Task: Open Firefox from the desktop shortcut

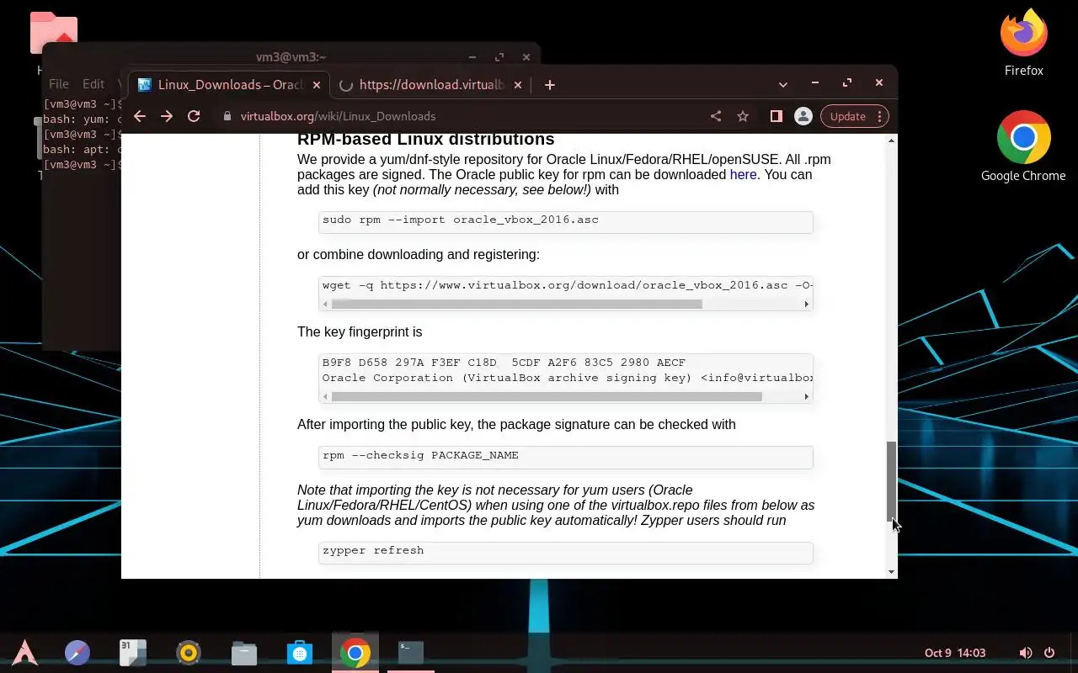Action: 1023,44
